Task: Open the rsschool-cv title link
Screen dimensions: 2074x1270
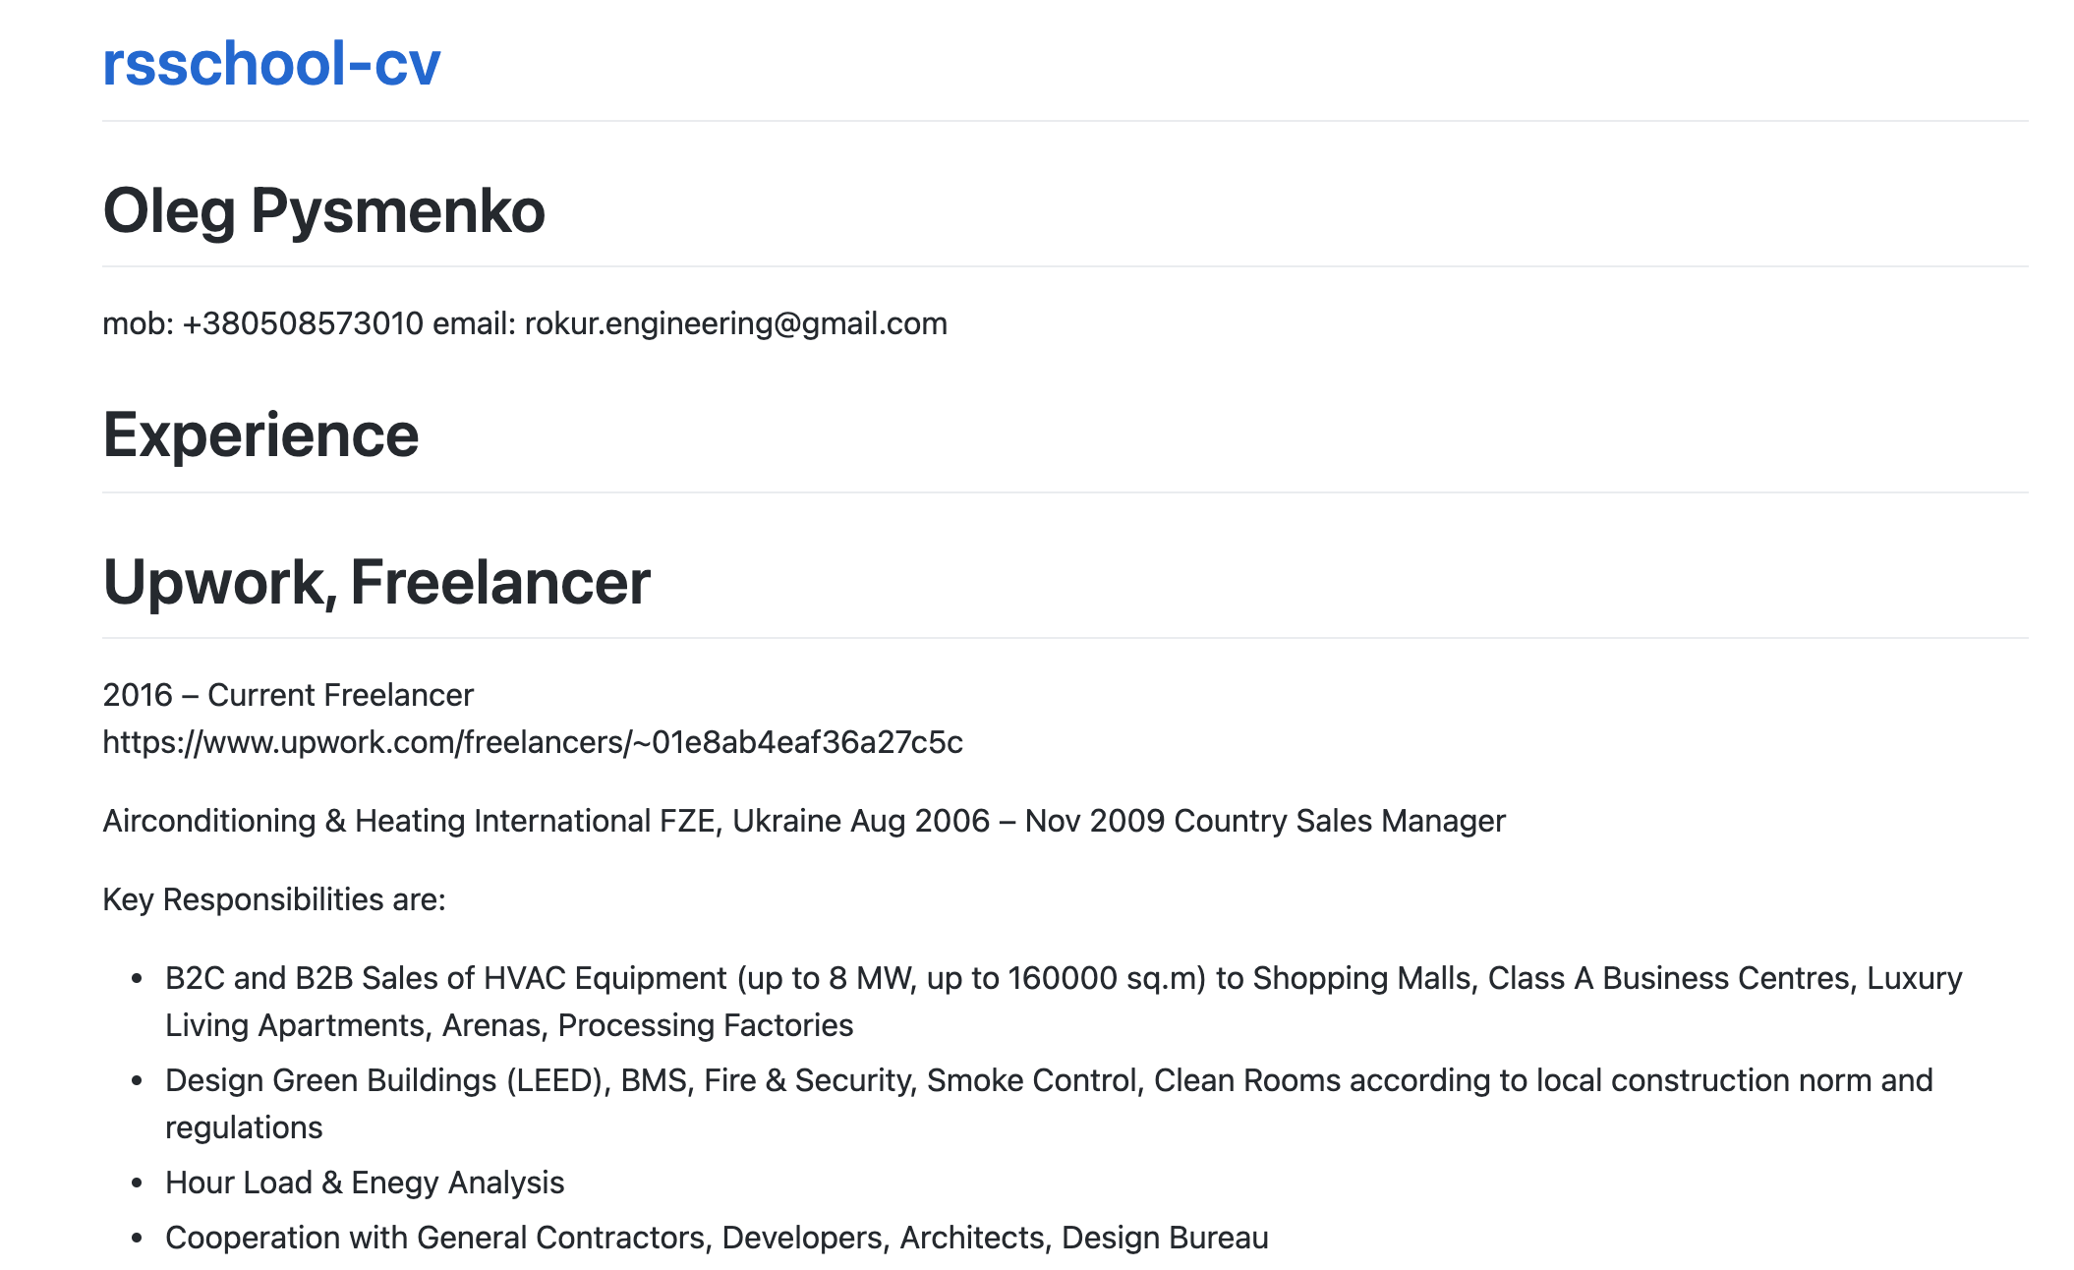Action: coord(271,65)
